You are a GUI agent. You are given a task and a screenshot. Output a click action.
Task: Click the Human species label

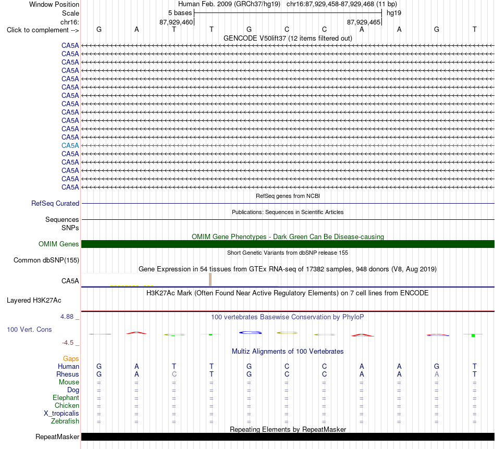68,366
